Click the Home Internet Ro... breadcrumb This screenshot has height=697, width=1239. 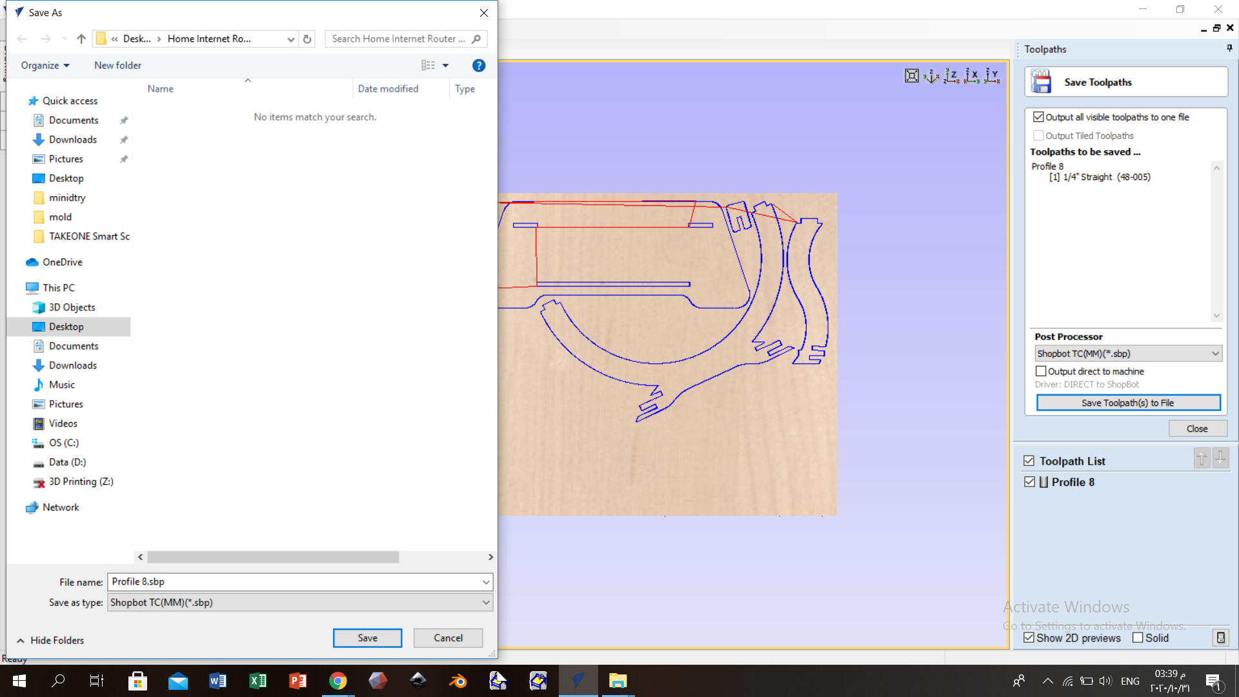click(209, 39)
